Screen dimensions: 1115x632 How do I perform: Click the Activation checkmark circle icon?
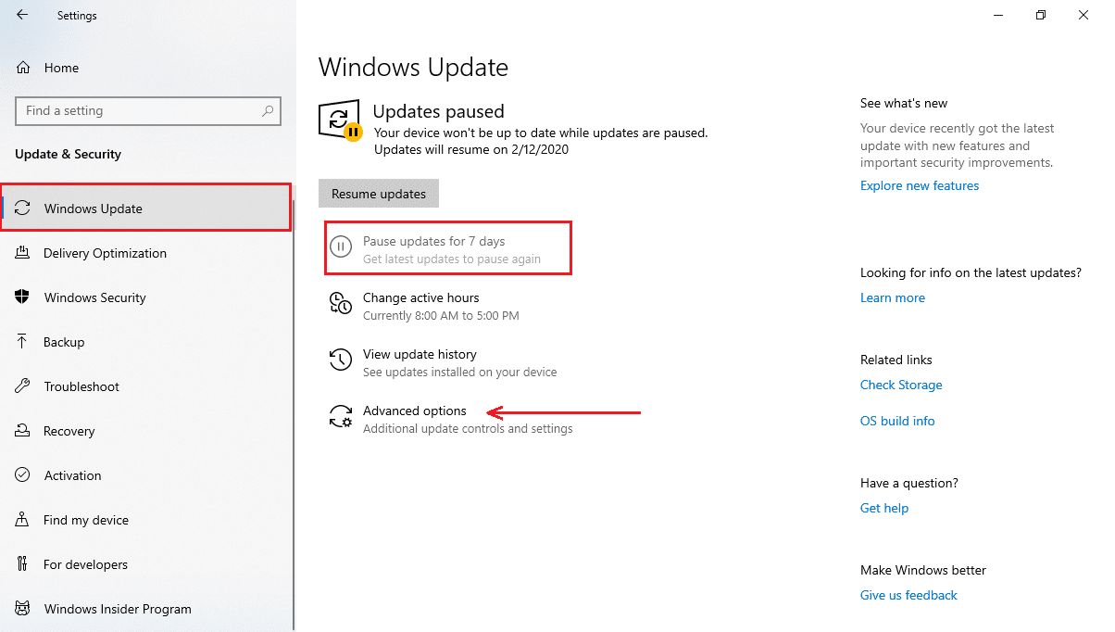coord(23,475)
